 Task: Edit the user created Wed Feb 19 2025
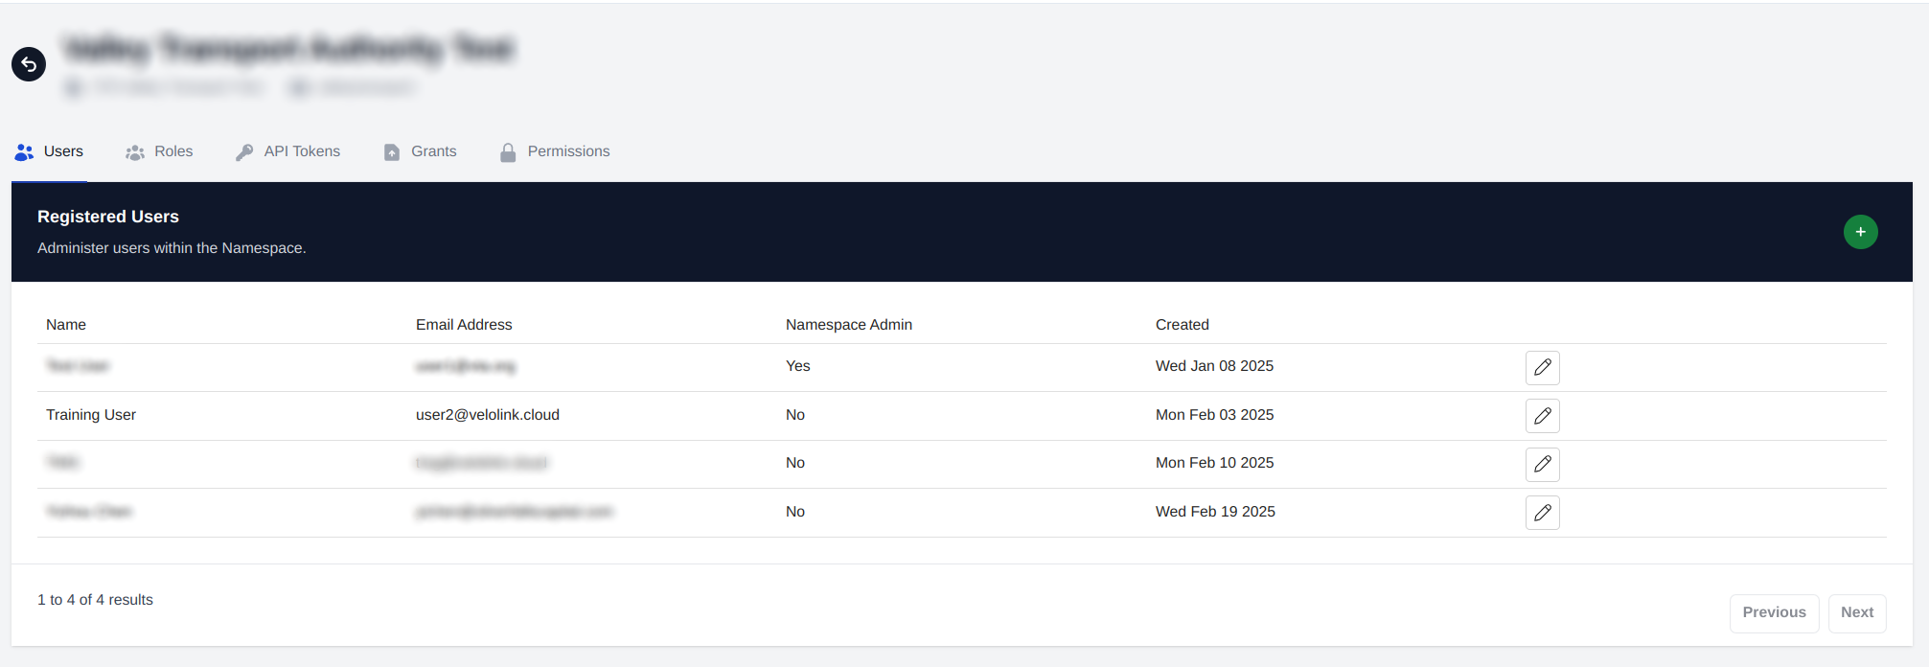[x=1542, y=513]
